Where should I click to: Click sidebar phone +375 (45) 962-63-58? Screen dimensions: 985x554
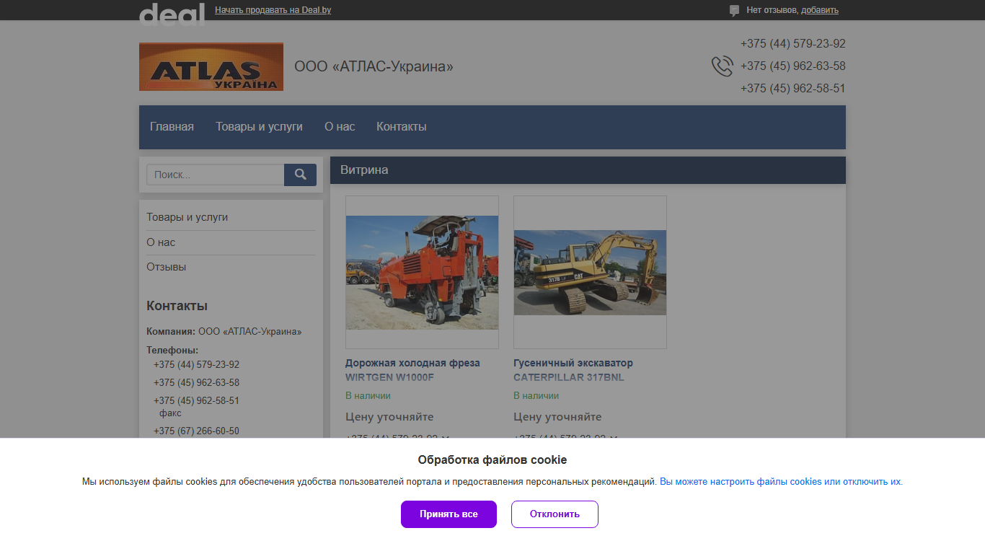pos(196,383)
